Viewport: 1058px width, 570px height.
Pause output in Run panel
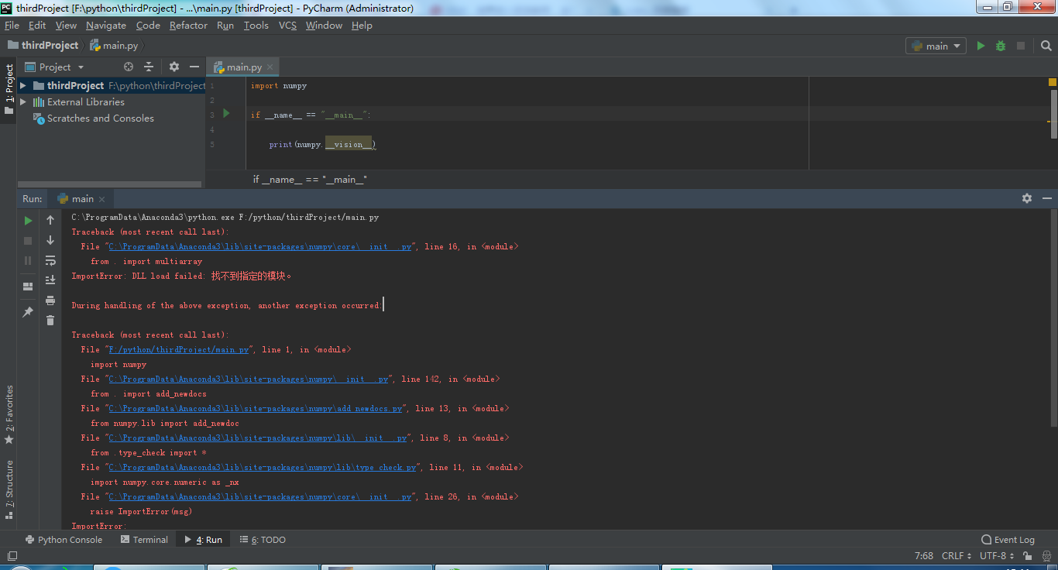(28, 261)
